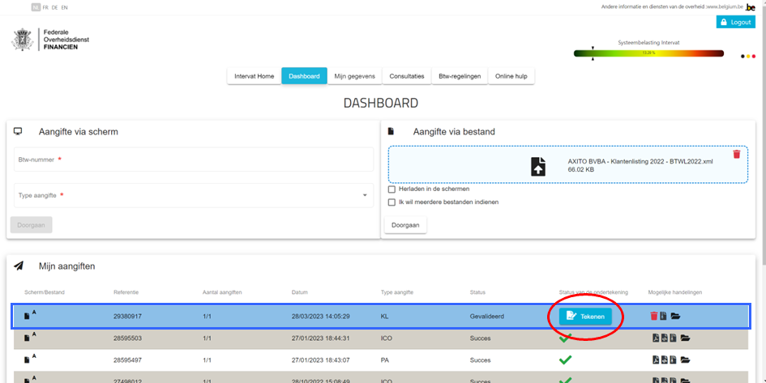Remove uploaded BTWL2022.xml with the trash icon

[x=737, y=154]
